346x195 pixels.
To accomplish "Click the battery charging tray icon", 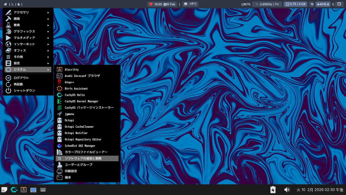I will coord(273,190).
